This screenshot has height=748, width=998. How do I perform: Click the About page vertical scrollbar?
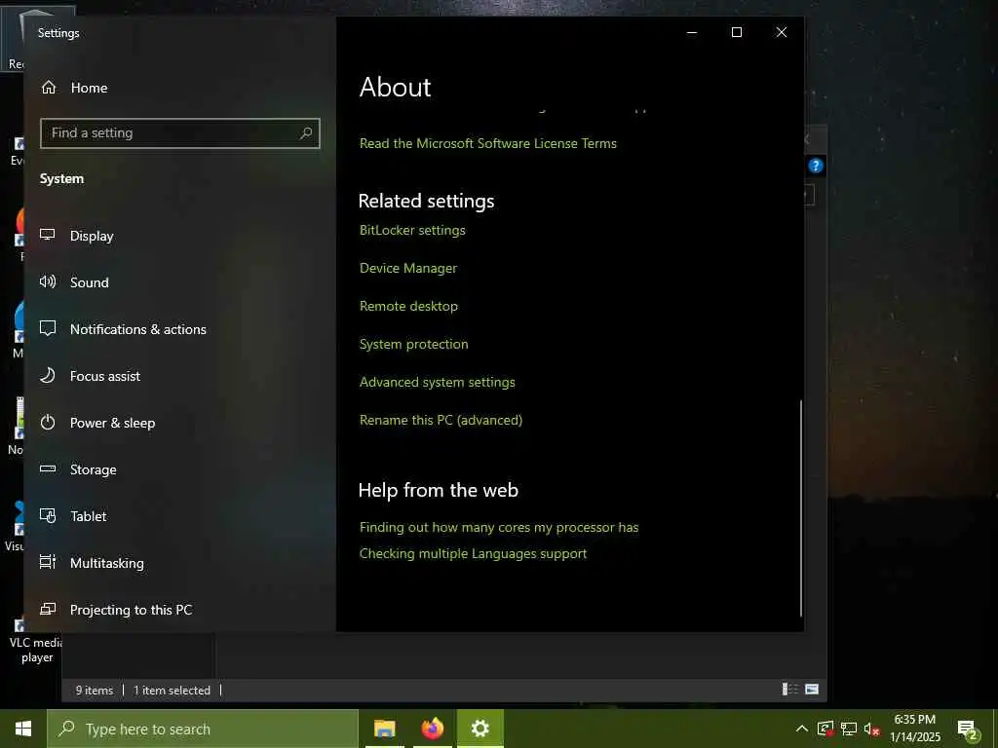pos(801,507)
